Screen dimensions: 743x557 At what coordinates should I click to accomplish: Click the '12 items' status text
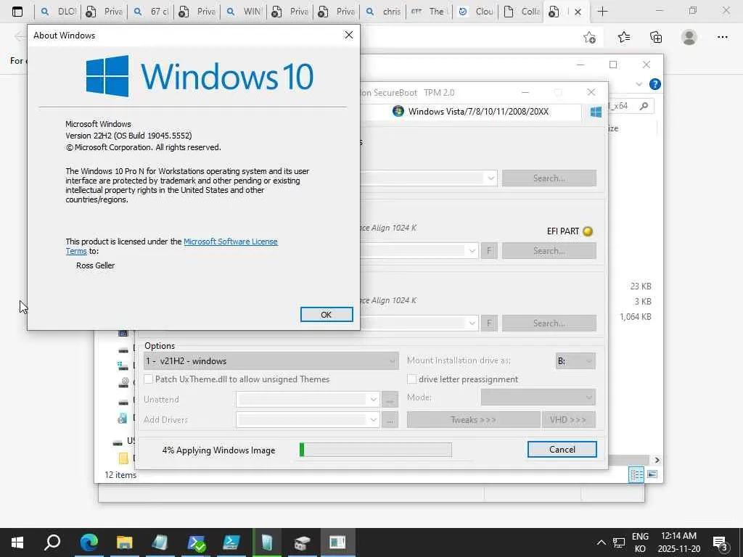[120, 475]
